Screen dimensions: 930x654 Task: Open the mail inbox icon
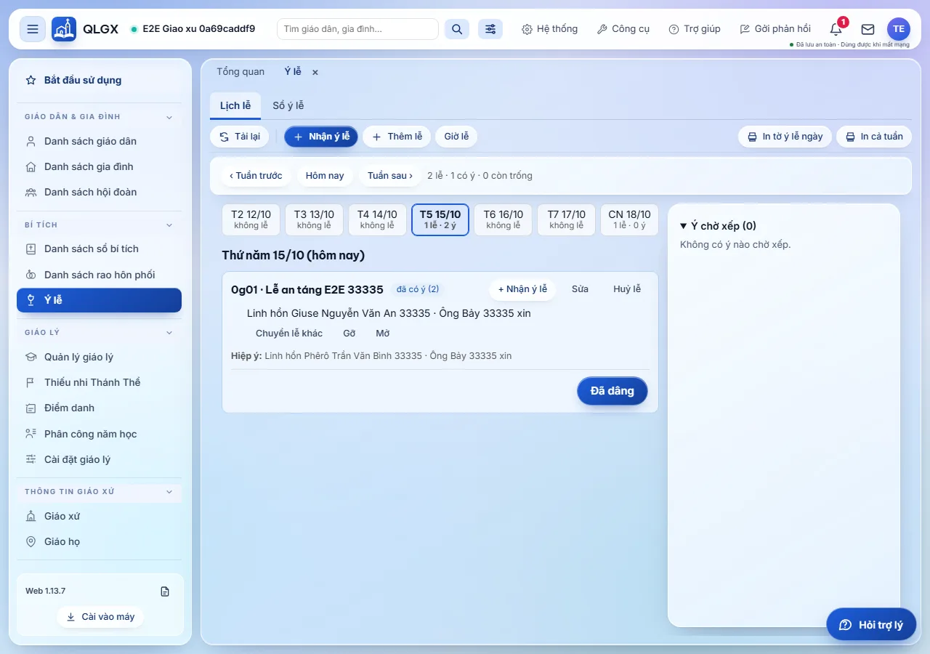[868, 29]
